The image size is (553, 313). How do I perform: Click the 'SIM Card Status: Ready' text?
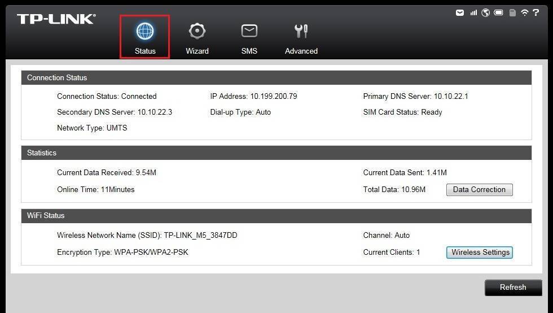coord(402,112)
